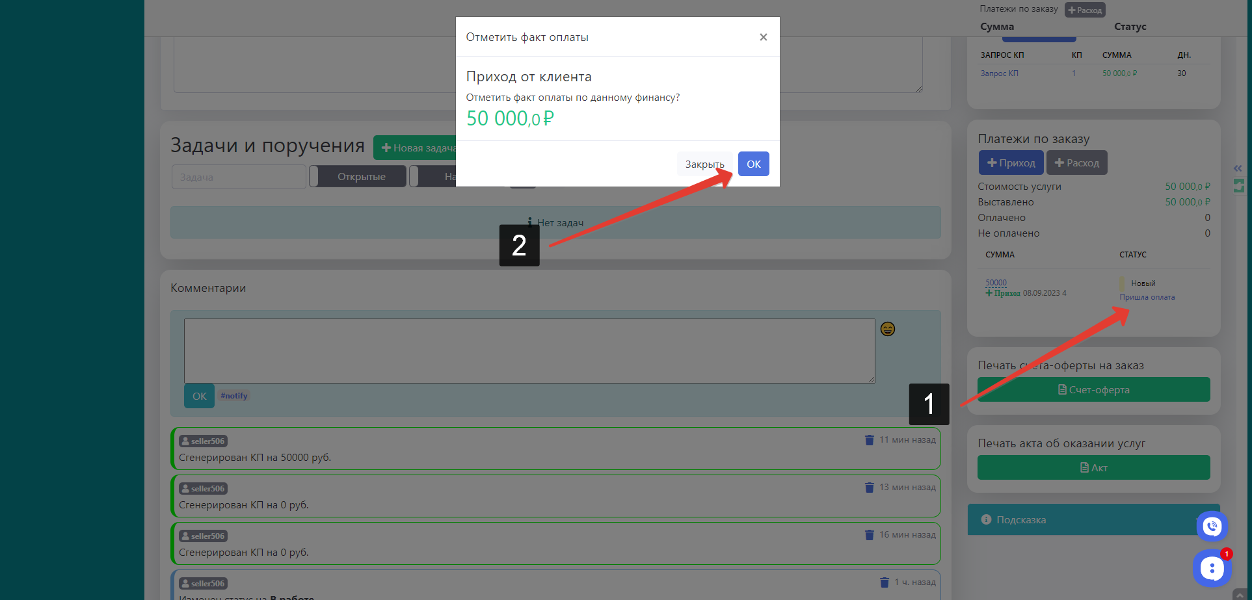The width and height of the screenshot is (1252, 600).
Task: Close the payment dialog with X
Action: [x=763, y=37]
